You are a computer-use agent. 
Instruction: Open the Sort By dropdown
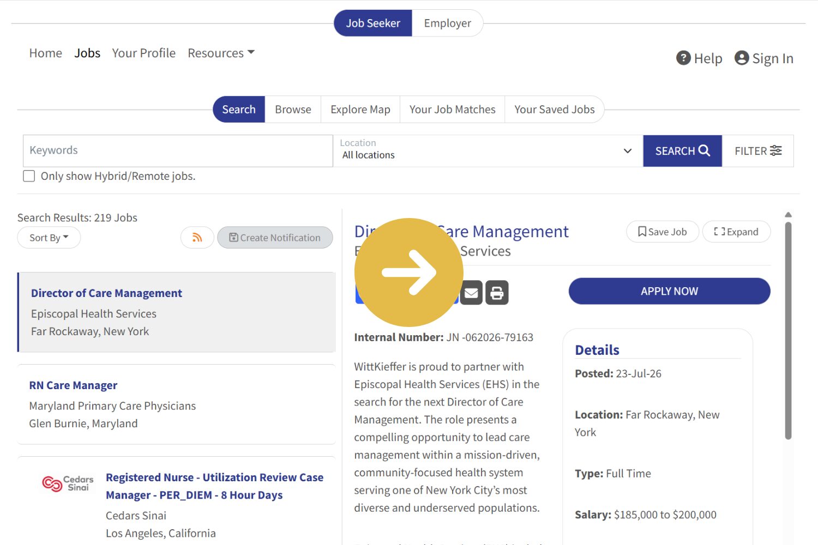click(x=49, y=238)
